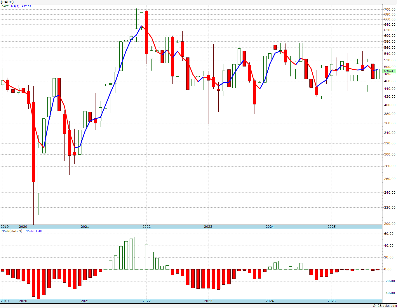Select the 280.00 price axis label
The width and height of the screenshot is (397, 308).
[390, 166]
